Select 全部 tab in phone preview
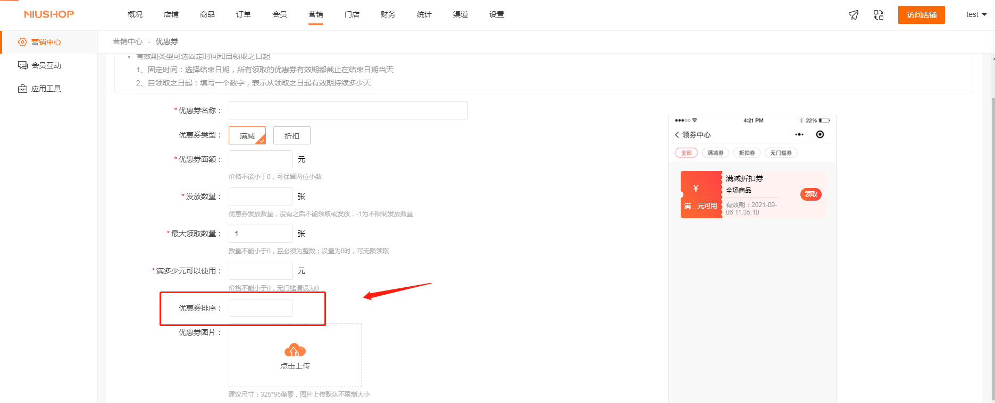This screenshot has width=995, height=403. 687,153
